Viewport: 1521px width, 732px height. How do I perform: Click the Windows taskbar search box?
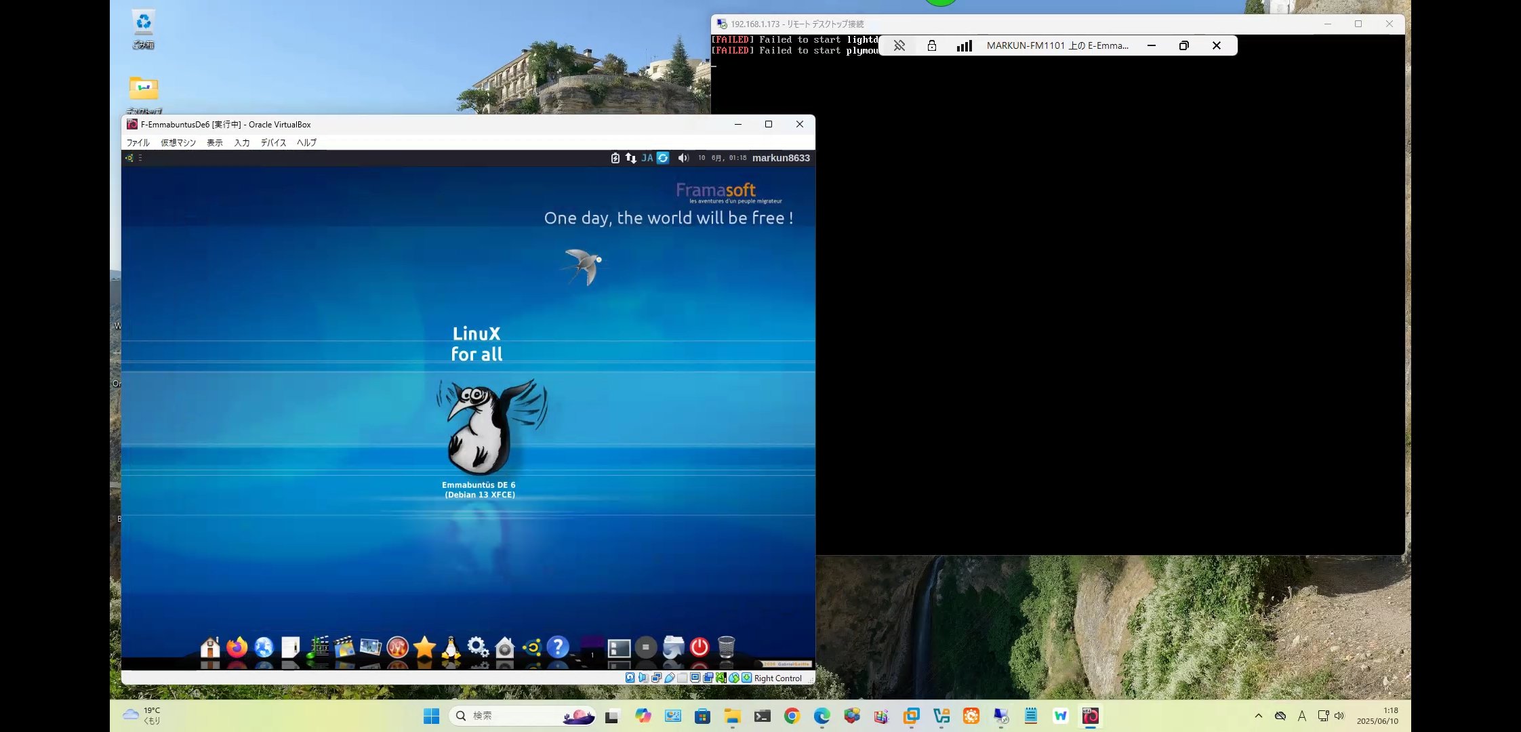523,716
